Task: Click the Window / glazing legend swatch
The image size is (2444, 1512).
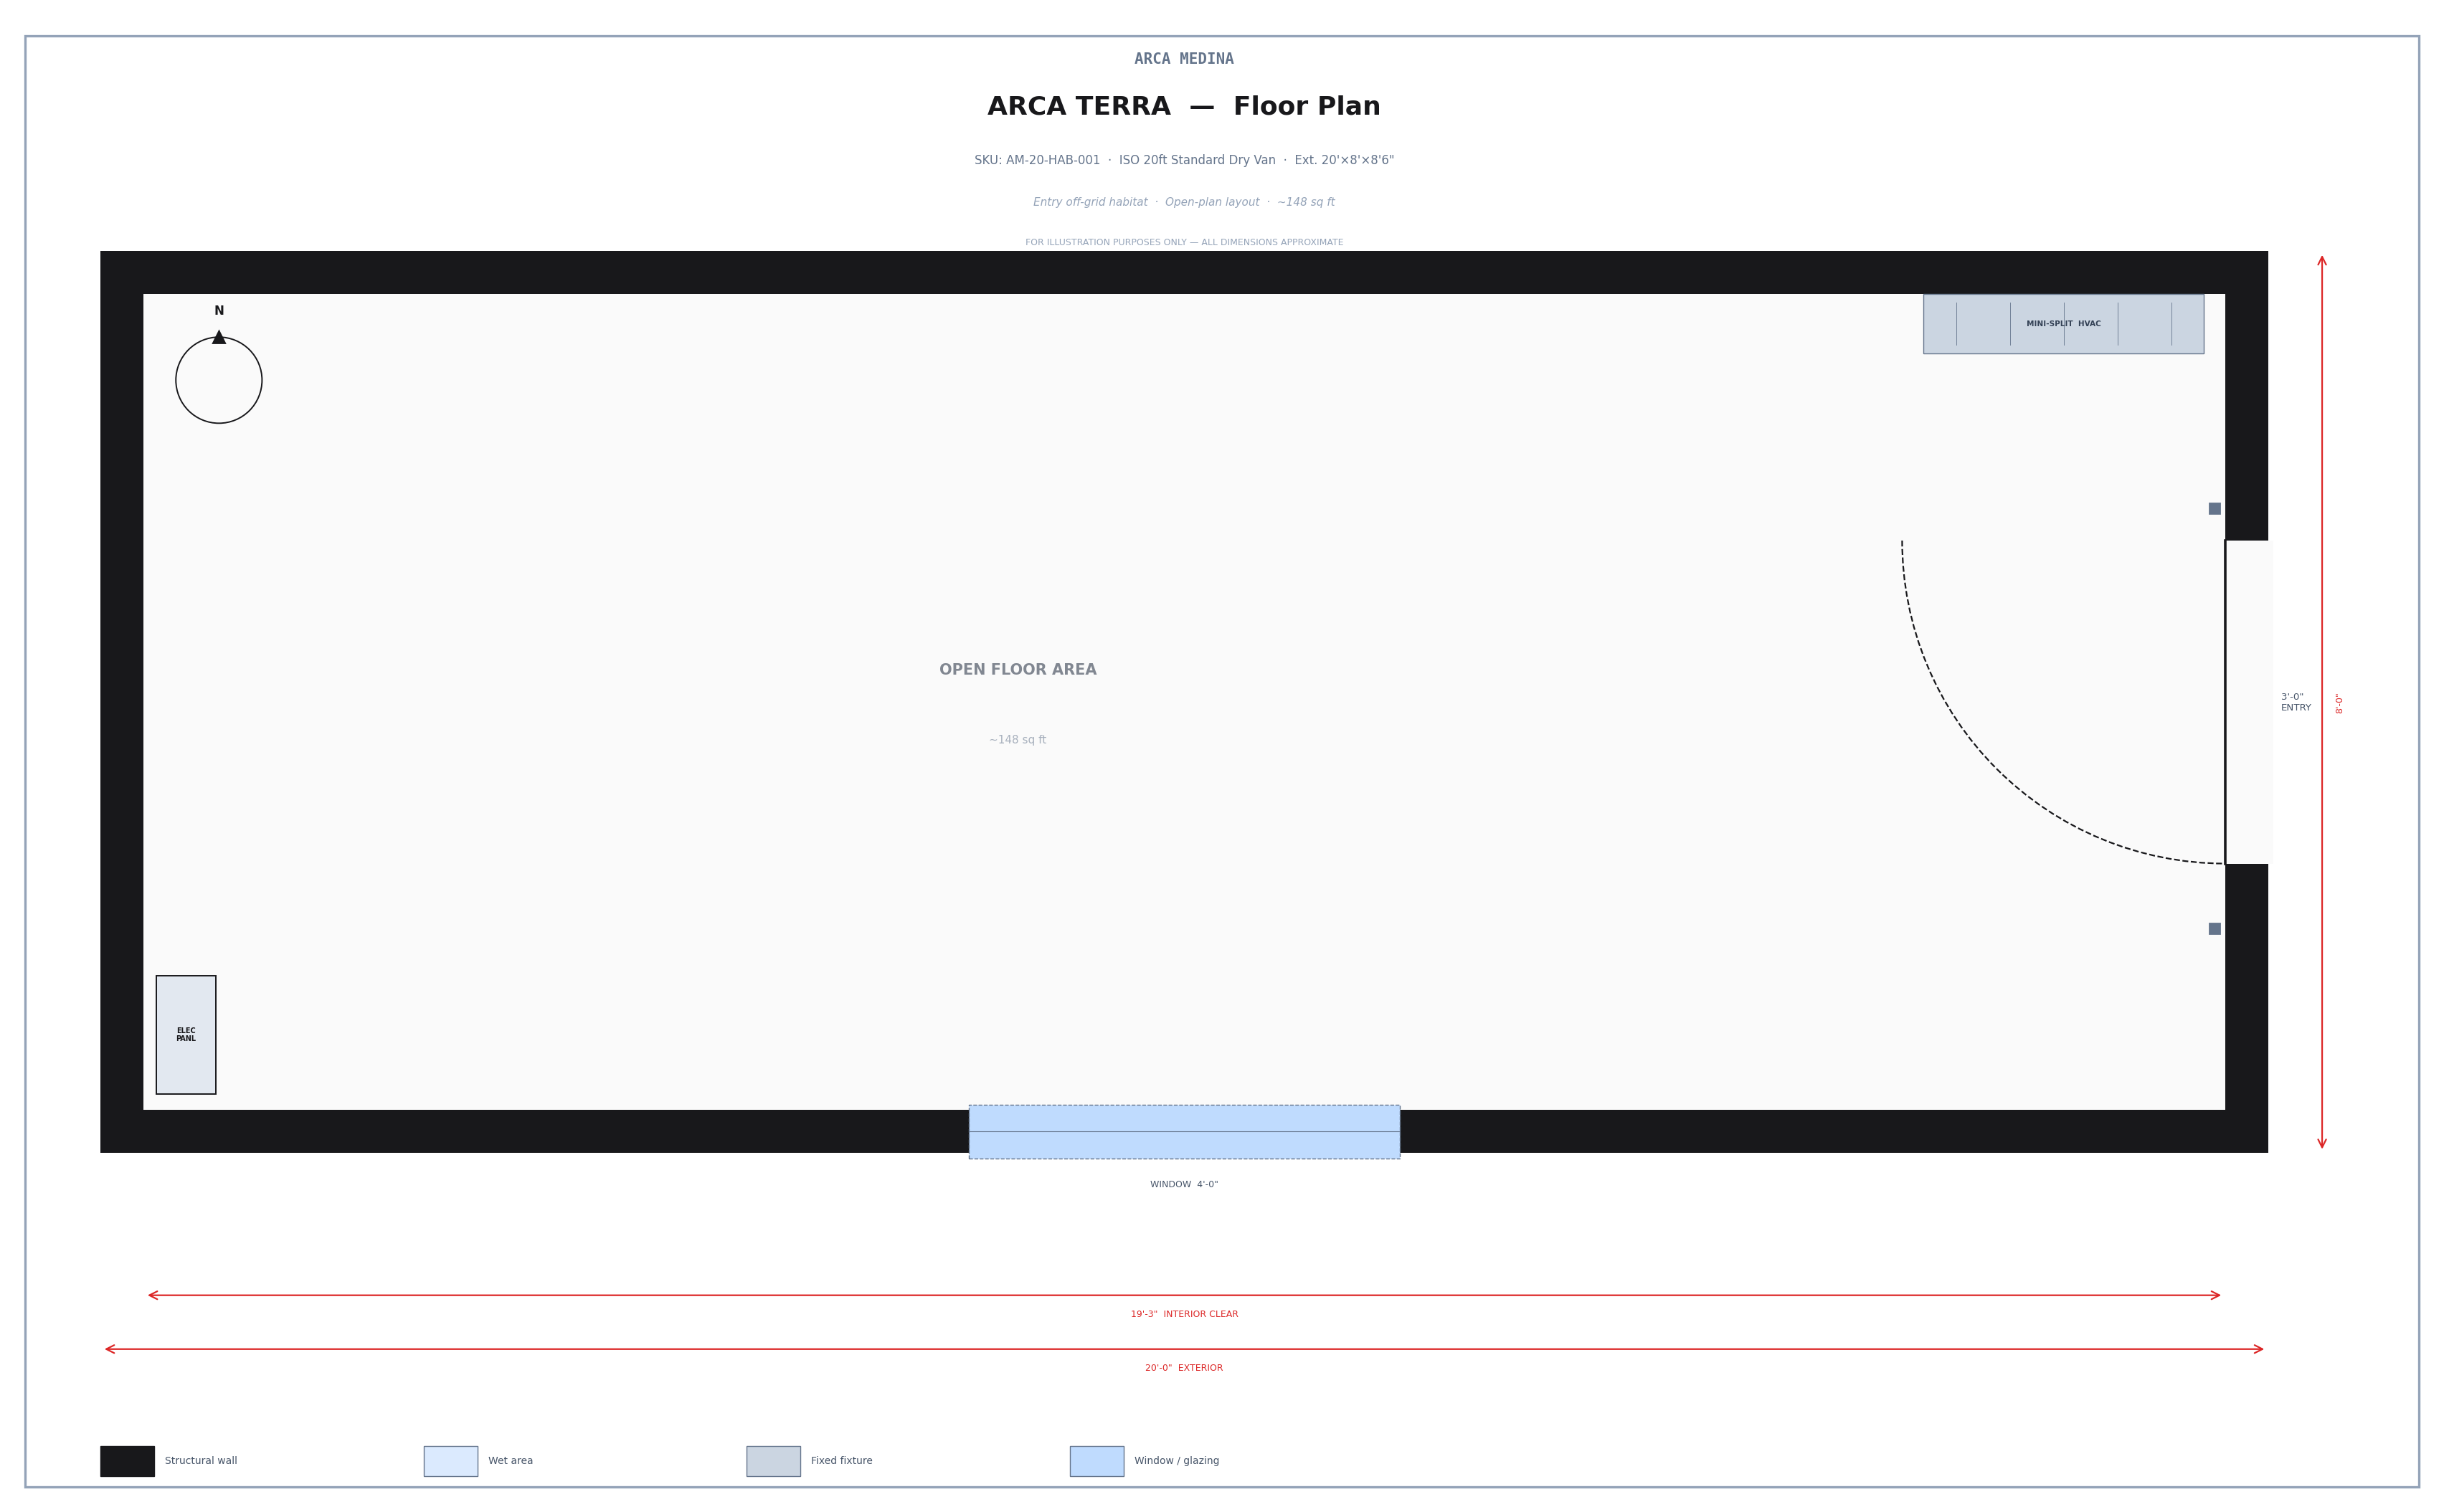Action: point(1096,1461)
